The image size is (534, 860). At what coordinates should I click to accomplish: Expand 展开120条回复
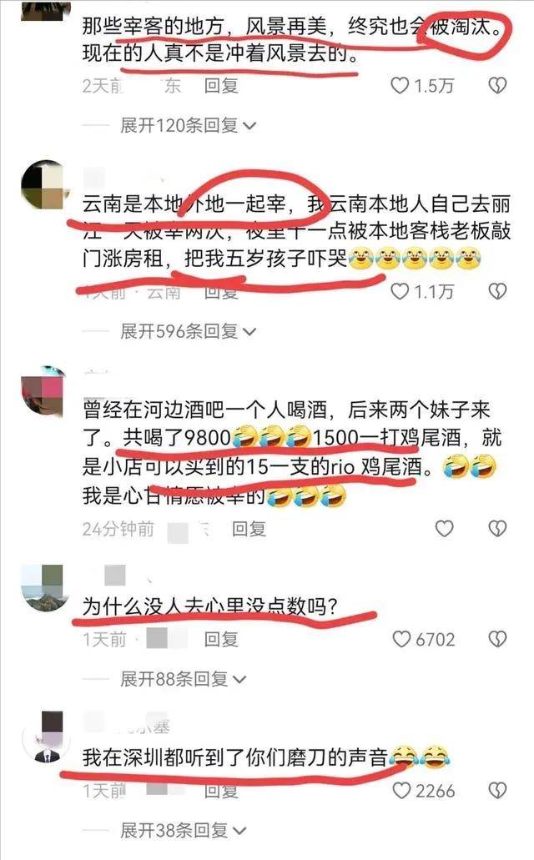click(189, 126)
